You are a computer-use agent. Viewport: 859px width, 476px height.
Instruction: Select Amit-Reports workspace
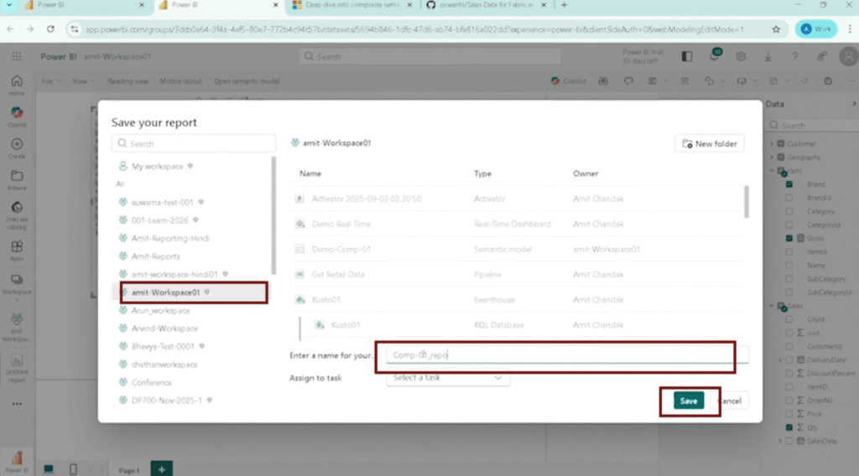pos(155,256)
